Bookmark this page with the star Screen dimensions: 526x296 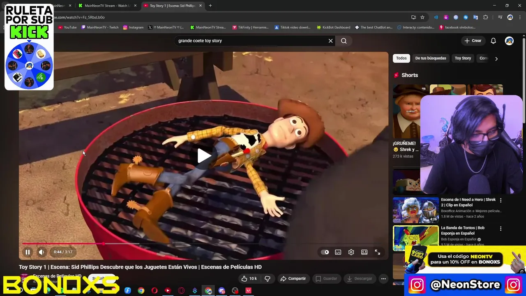pos(422,17)
